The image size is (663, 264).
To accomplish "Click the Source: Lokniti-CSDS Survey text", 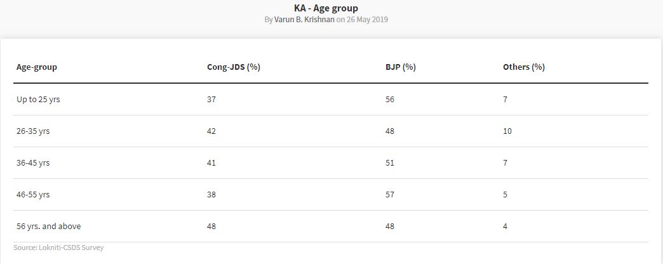I will (58, 247).
